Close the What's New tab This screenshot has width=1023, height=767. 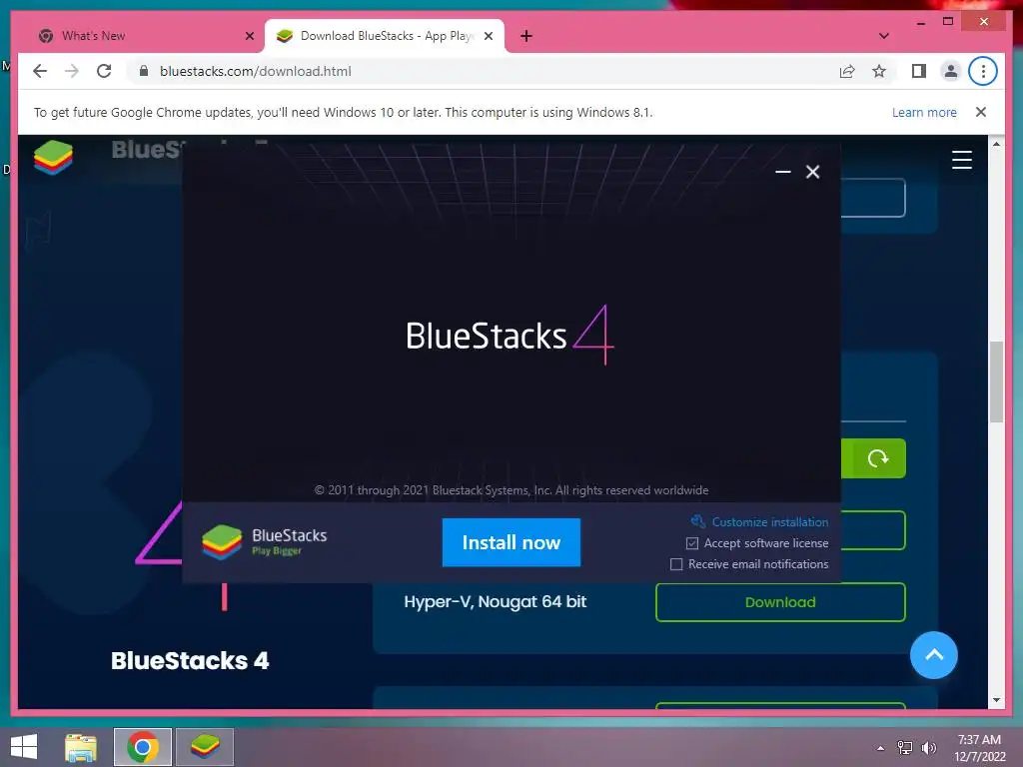tap(249, 36)
